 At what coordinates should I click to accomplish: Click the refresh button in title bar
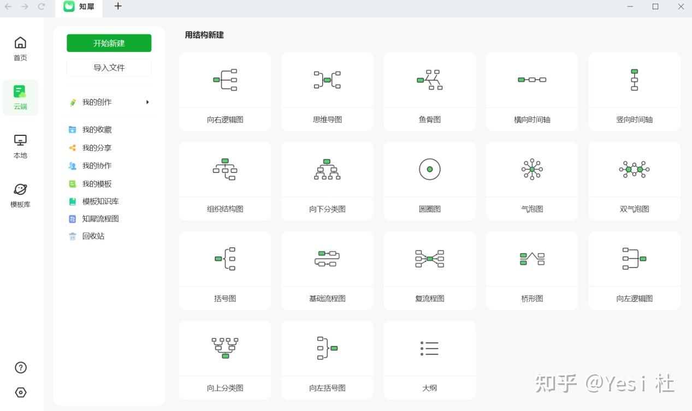(42, 7)
